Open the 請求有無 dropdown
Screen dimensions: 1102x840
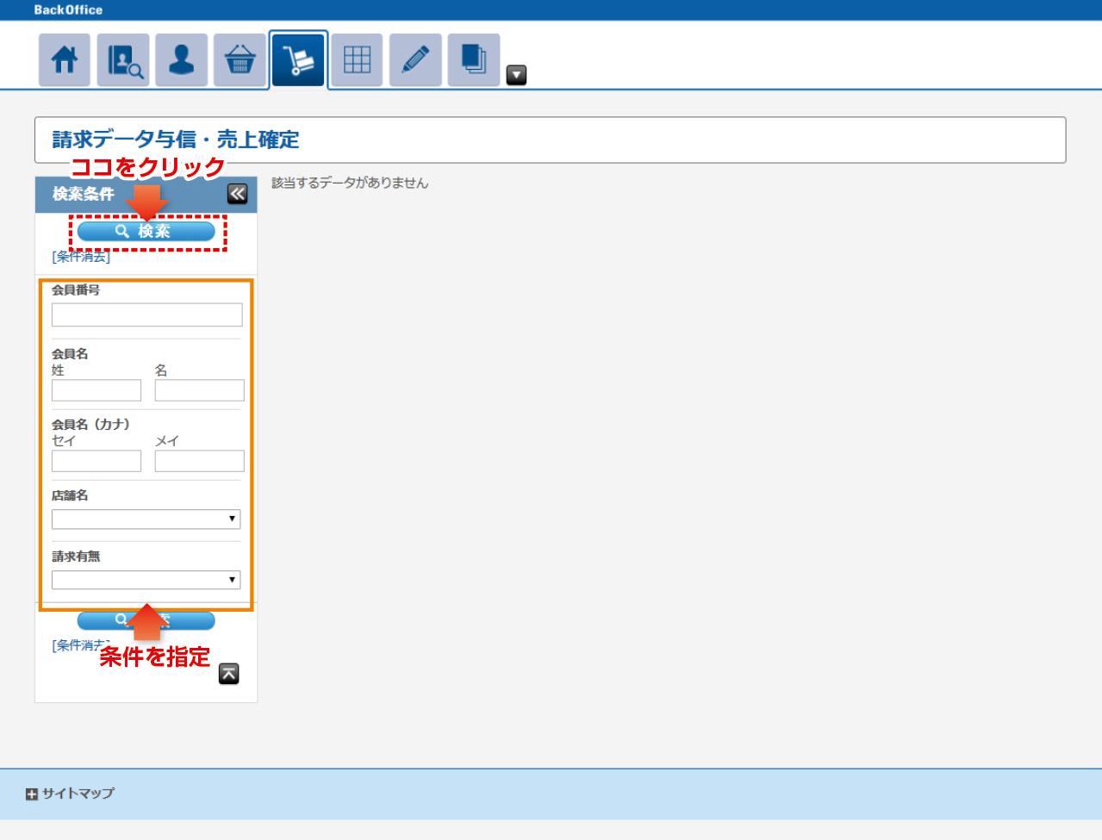(x=146, y=580)
